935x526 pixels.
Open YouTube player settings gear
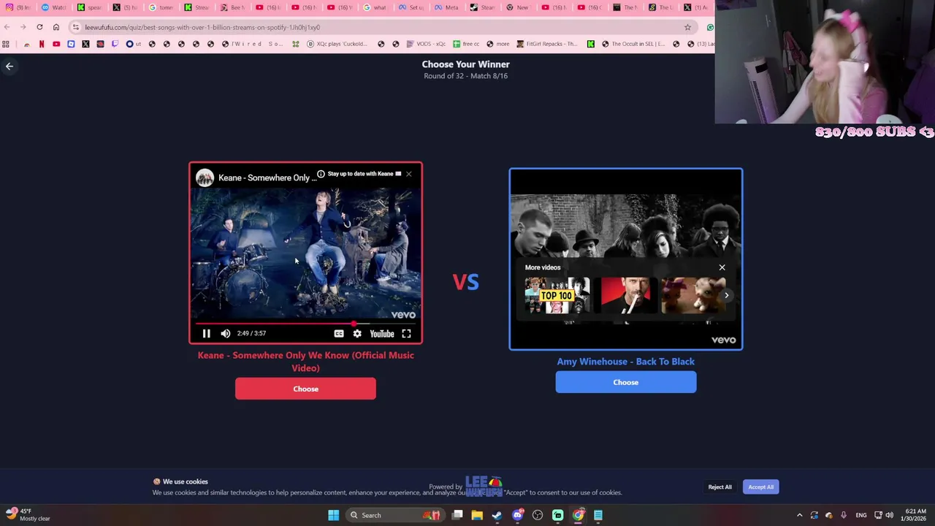[357, 334]
